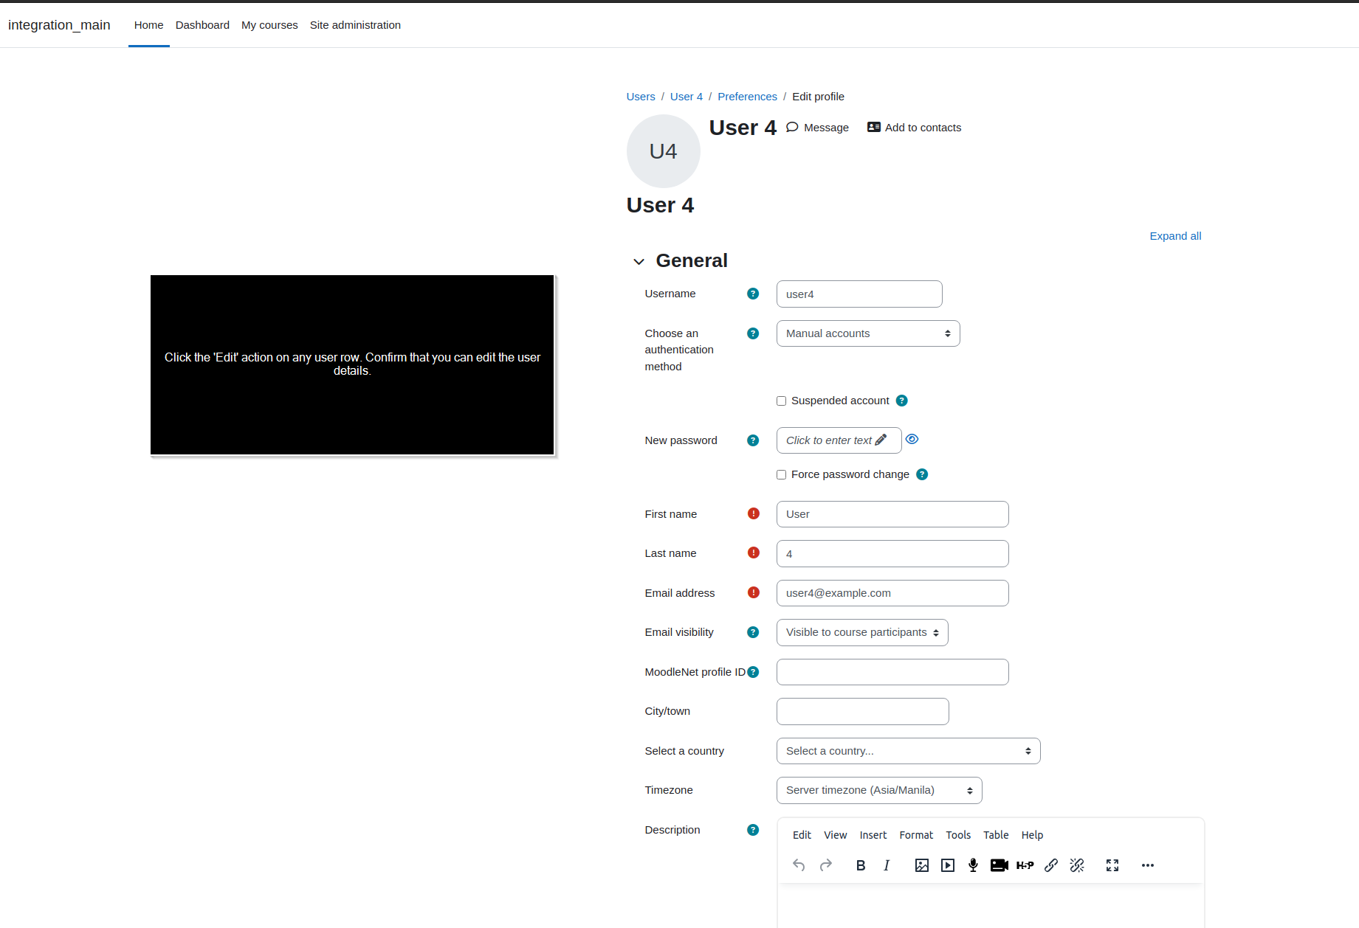The height and width of the screenshot is (928, 1359).
Task: Toggle italic formatting in editor
Action: (x=887, y=865)
